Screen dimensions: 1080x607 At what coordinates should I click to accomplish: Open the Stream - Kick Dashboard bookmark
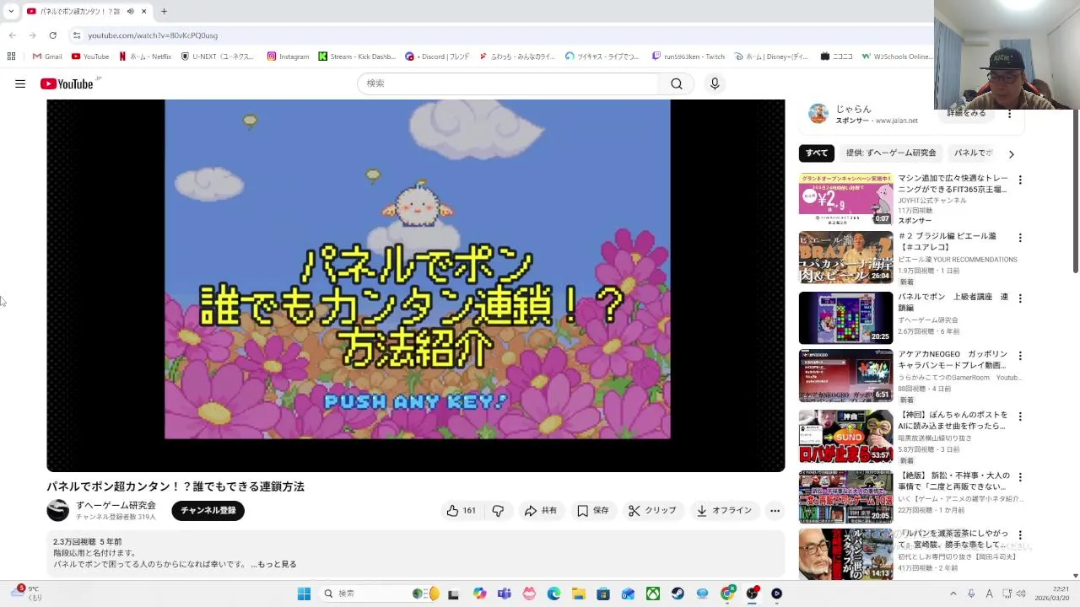357,56
